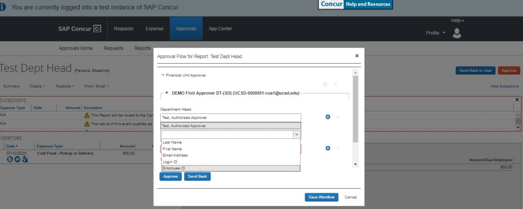Open Requests sub-tab under Approvals
The height and width of the screenshot is (209, 523).
pyautogui.click(x=114, y=48)
